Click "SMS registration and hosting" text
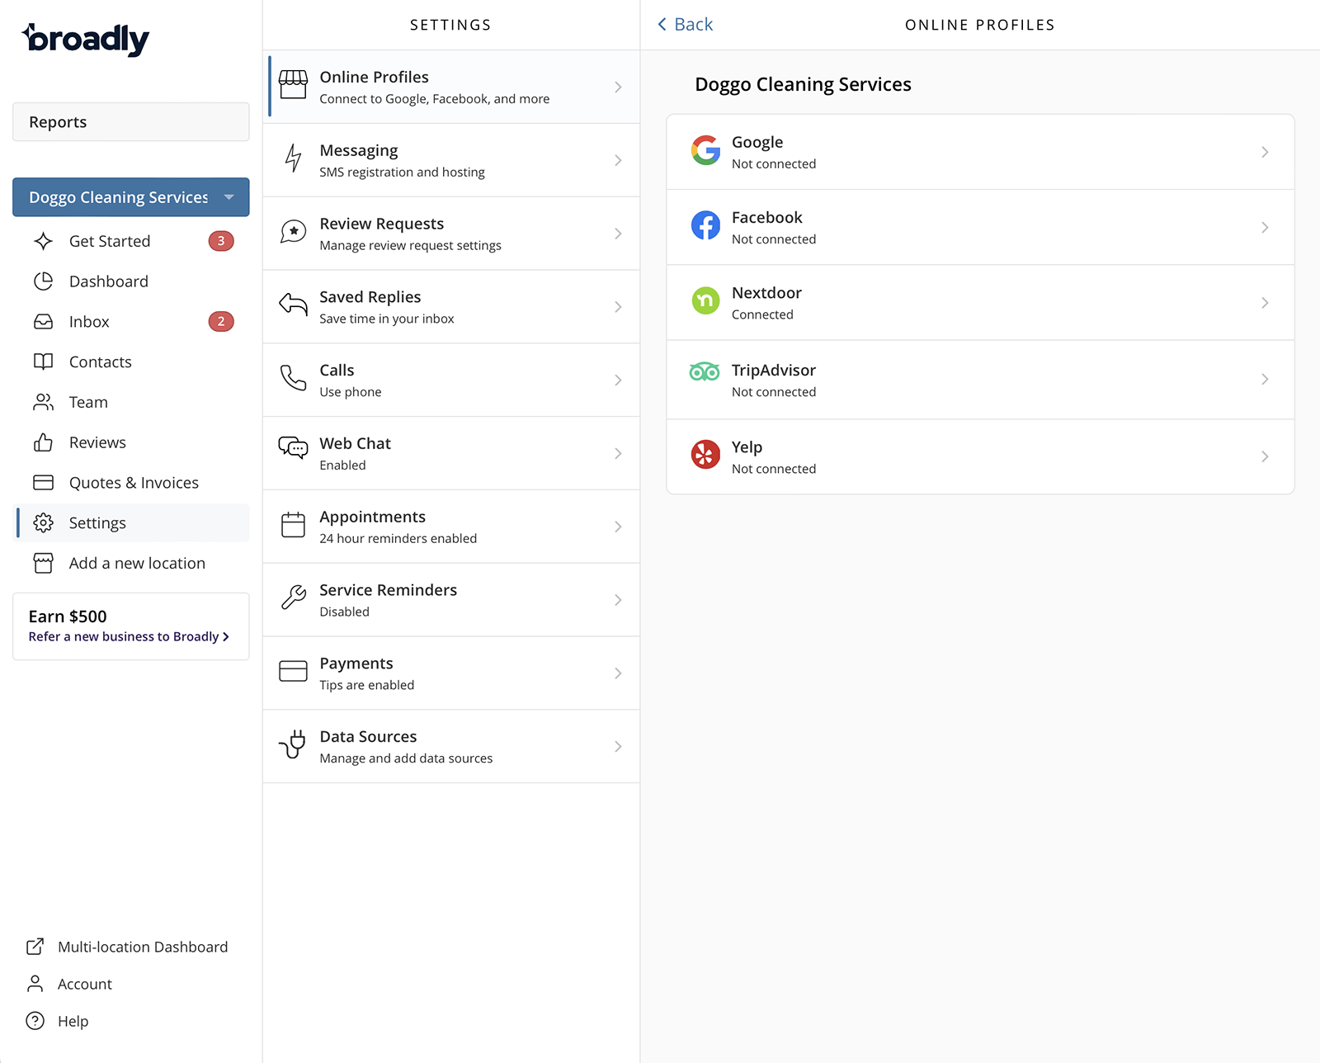The image size is (1320, 1063). [x=402, y=172]
